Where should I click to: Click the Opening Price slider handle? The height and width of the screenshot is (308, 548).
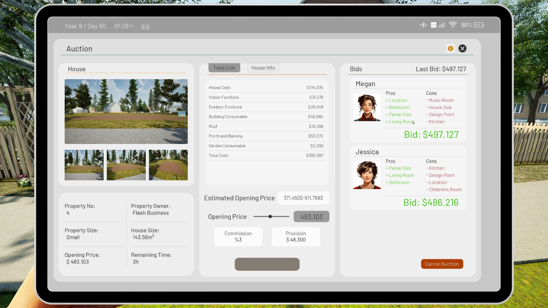click(270, 217)
